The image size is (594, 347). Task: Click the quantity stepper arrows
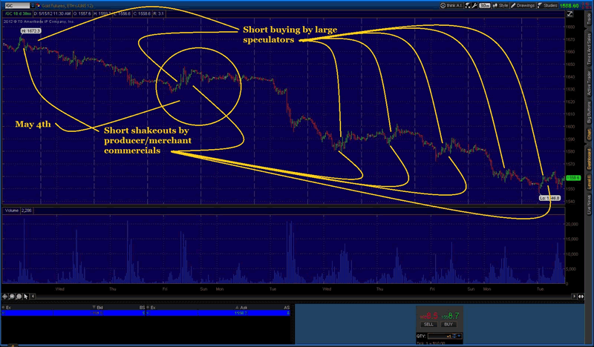pos(454,336)
